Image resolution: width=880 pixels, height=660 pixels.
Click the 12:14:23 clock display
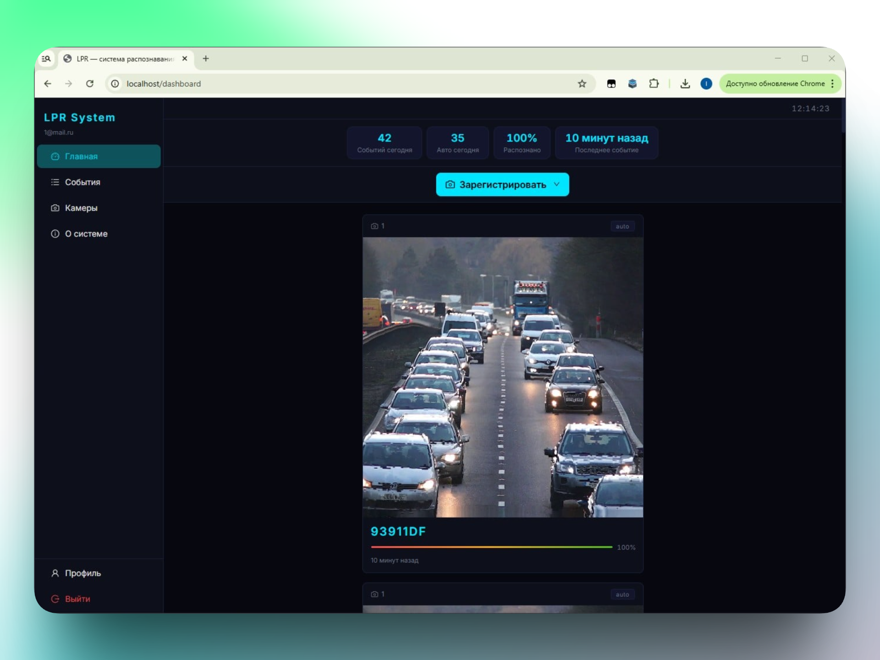[x=810, y=109]
